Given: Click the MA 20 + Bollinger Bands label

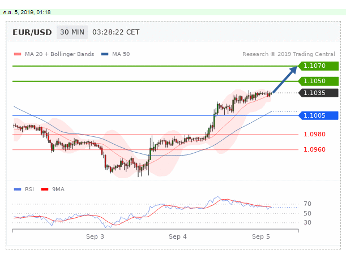Looking at the screenshot, I should (x=59, y=54).
